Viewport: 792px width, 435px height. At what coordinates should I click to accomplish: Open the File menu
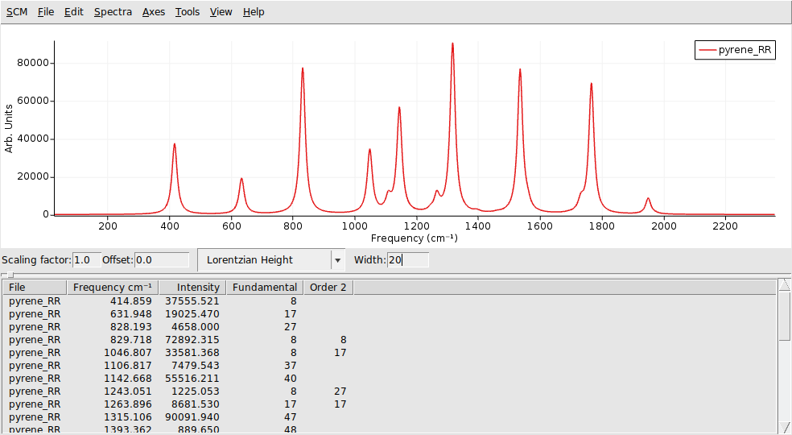[46, 12]
